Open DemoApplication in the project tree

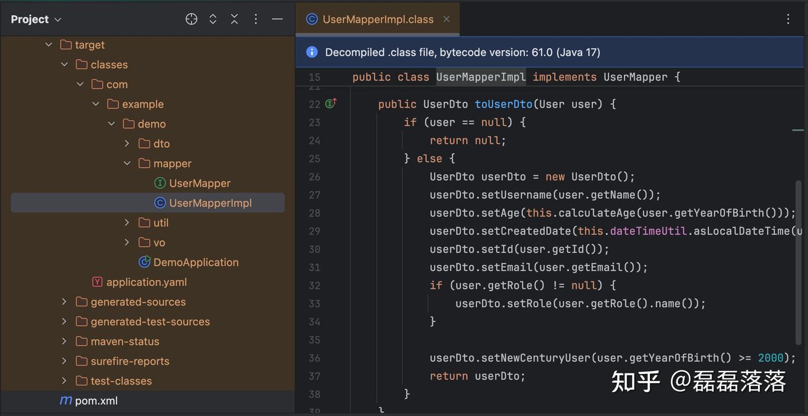coord(195,262)
